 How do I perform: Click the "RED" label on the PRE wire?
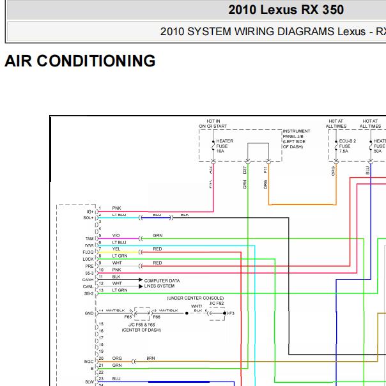(157, 263)
